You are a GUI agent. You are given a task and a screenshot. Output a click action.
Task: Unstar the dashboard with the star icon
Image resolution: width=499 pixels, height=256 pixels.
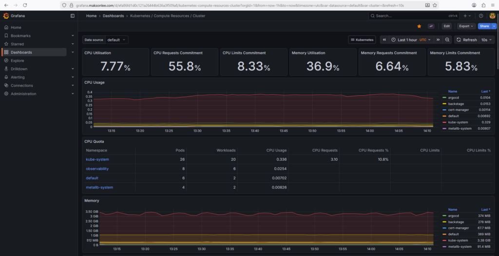[x=419, y=26]
